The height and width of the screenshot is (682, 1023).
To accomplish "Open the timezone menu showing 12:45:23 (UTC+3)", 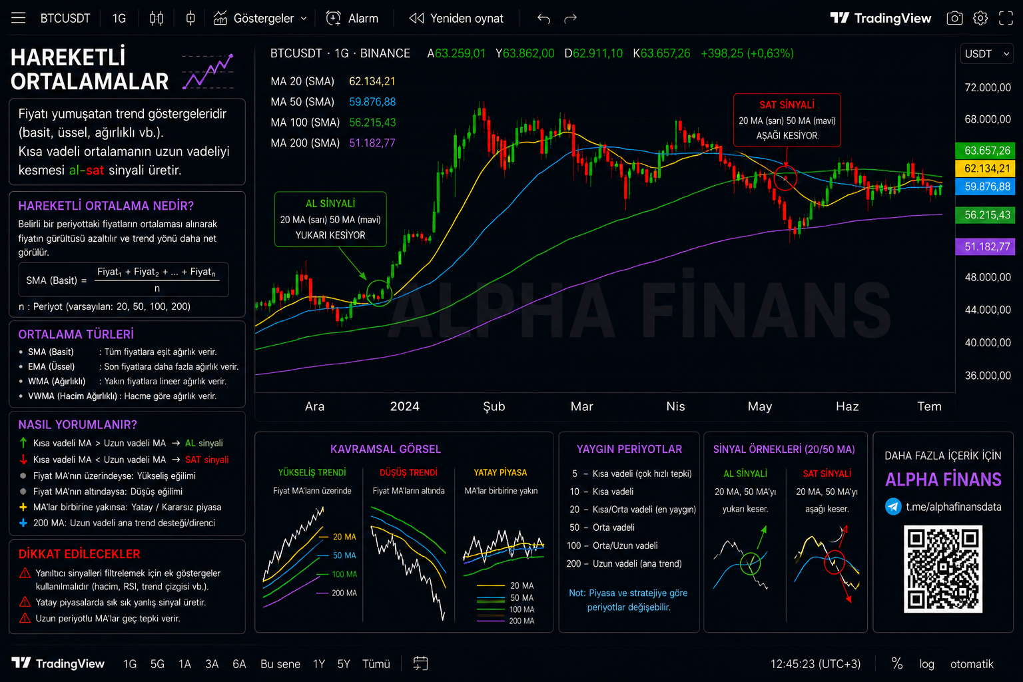I will [x=815, y=664].
